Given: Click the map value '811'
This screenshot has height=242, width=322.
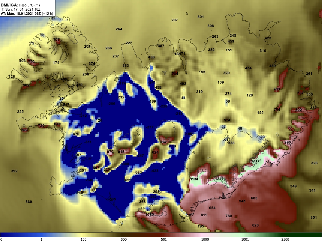Looking at the screenshot, I should [204, 215].
